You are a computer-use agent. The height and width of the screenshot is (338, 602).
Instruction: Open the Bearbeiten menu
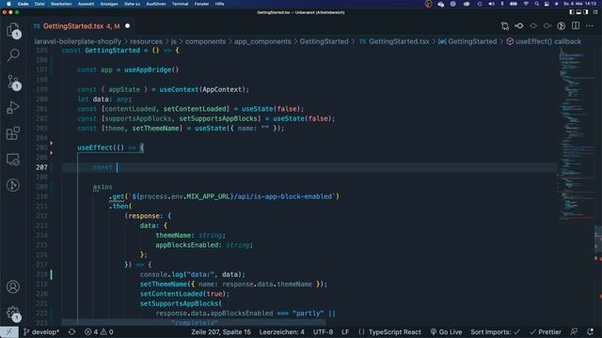click(x=61, y=4)
